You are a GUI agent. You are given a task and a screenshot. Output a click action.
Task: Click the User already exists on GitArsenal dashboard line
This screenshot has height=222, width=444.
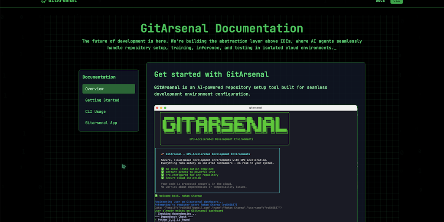pos(189,211)
